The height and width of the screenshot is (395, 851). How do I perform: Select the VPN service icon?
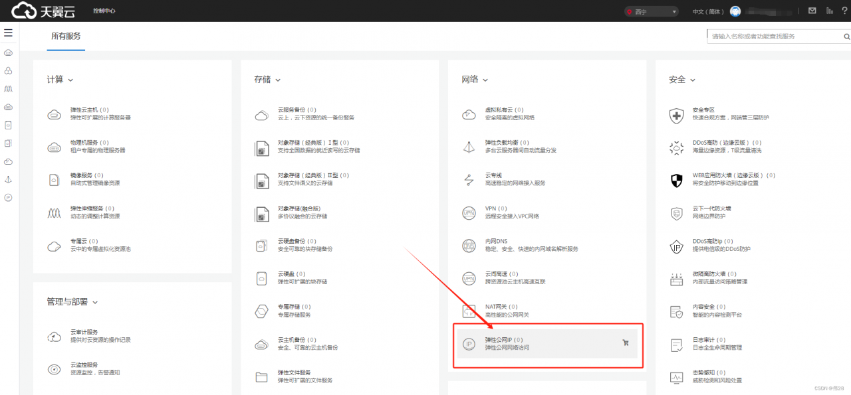pyautogui.click(x=469, y=214)
